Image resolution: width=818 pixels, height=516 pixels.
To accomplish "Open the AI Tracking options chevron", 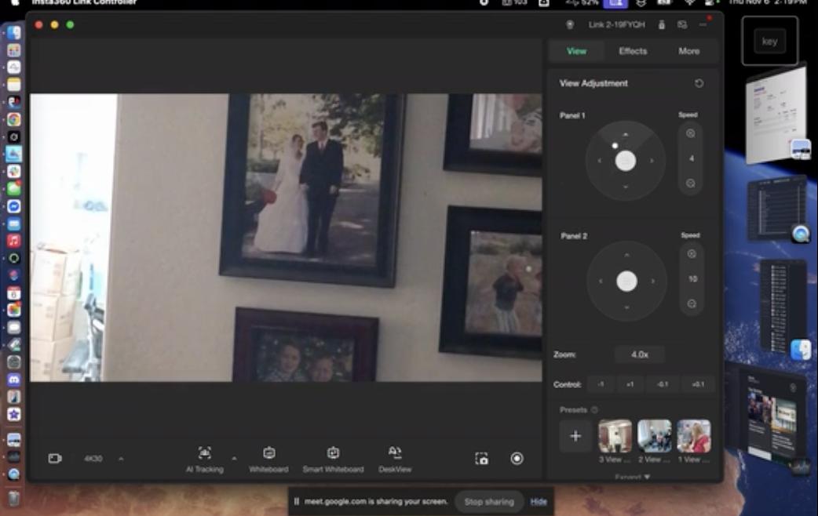I will coord(234,459).
